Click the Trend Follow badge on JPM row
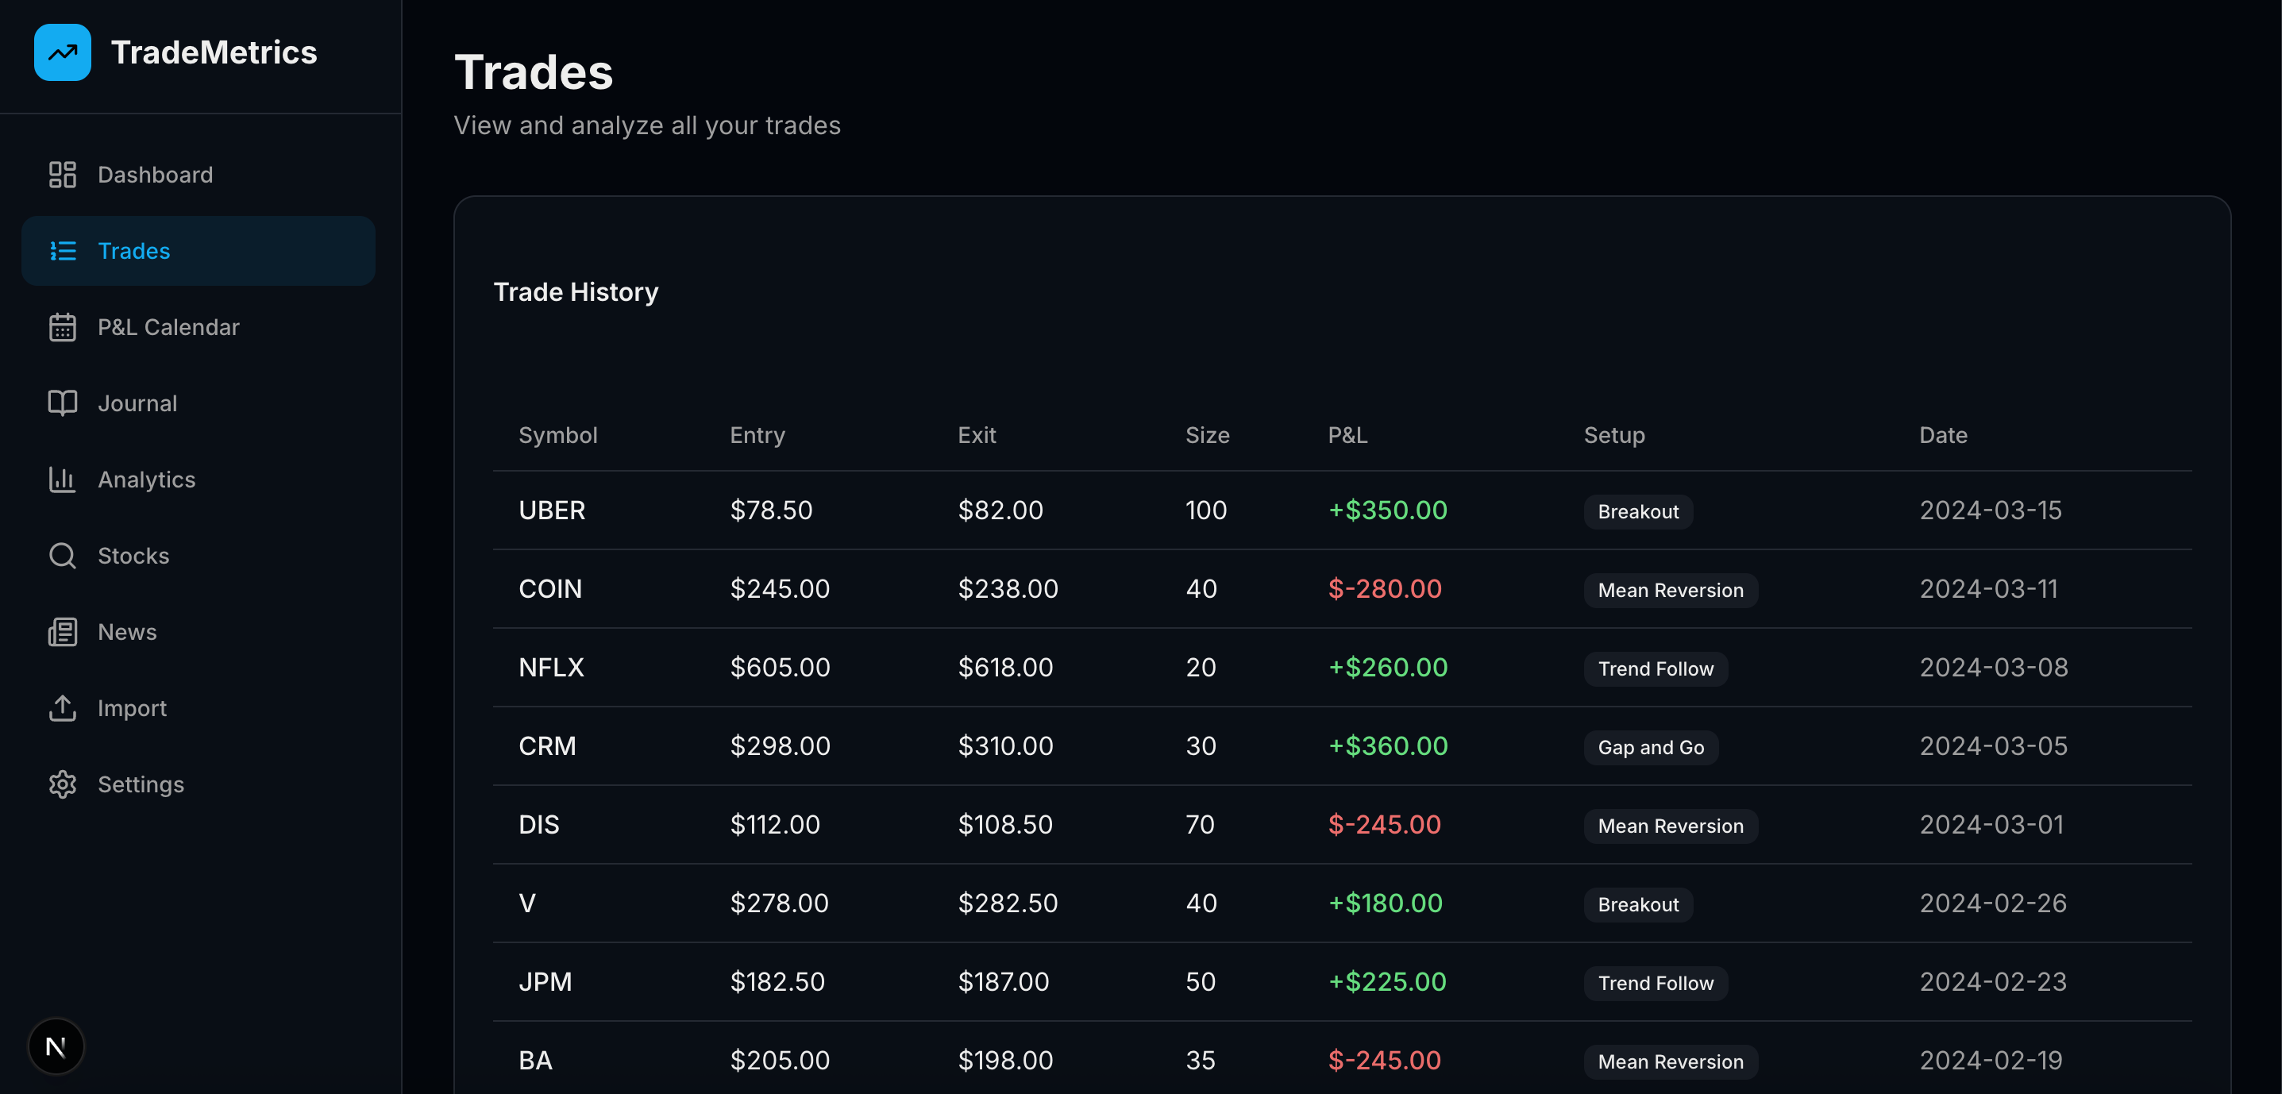The width and height of the screenshot is (2282, 1094). click(1656, 982)
